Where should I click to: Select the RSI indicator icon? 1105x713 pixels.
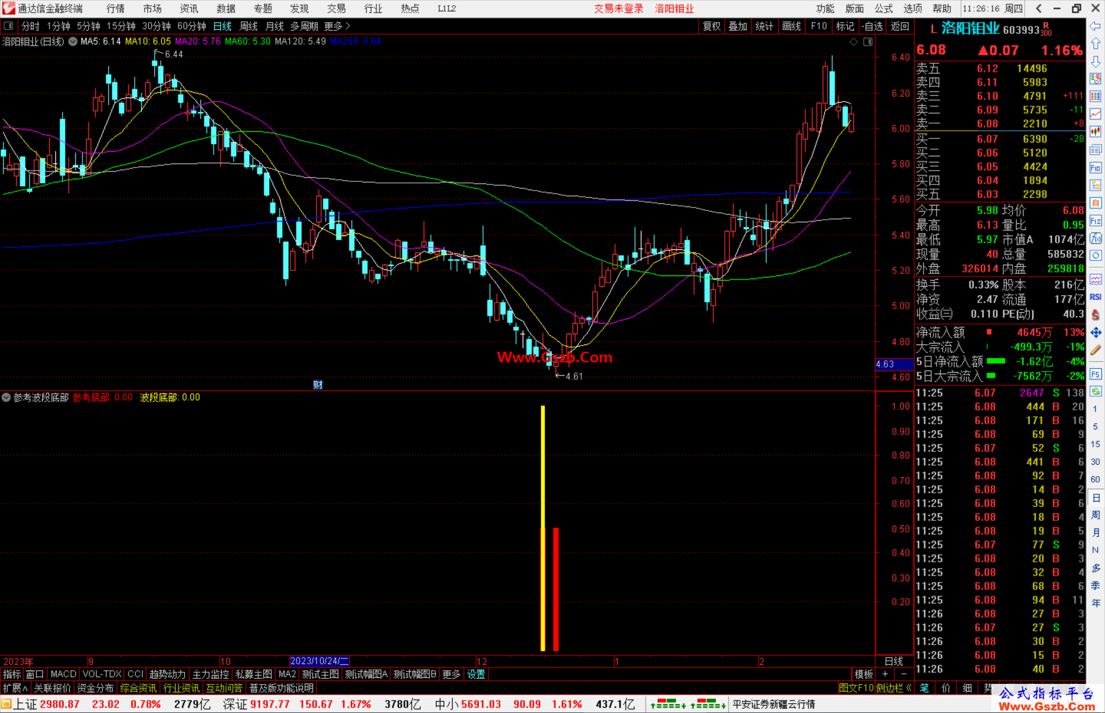tap(1095, 297)
